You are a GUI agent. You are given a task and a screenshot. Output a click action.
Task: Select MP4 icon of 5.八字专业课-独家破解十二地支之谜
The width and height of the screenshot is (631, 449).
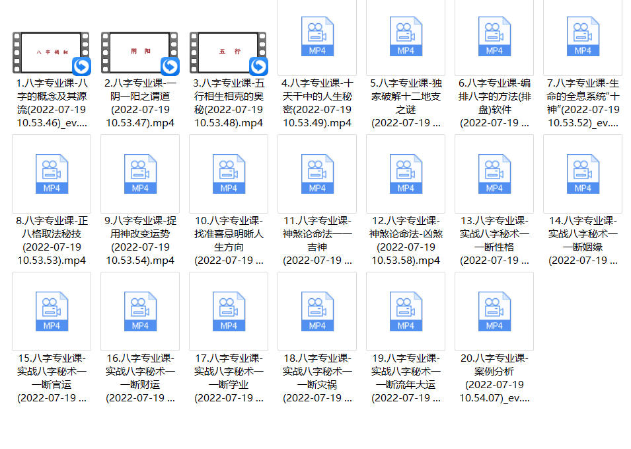[x=406, y=36]
